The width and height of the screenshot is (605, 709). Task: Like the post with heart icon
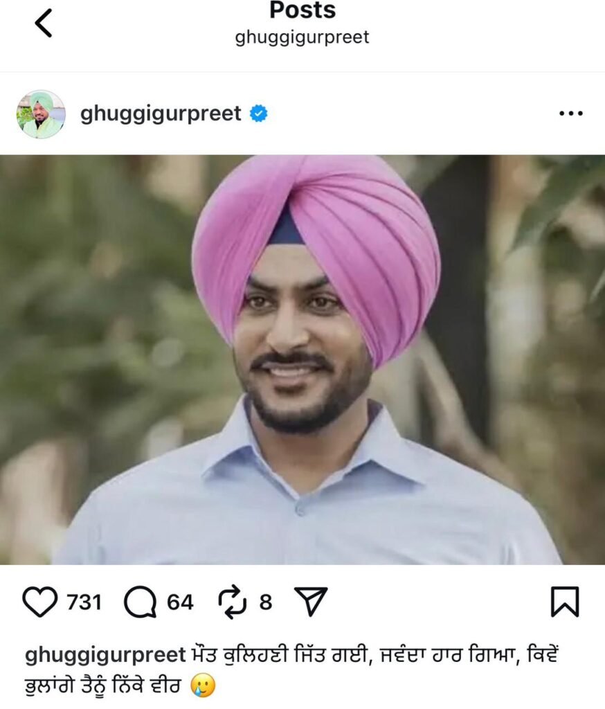[39, 602]
